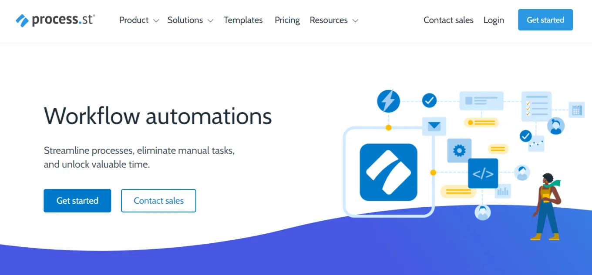The height and width of the screenshot is (275, 592).
Task: Open the Resources dropdown menu
Action: pyautogui.click(x=333, y=20)
